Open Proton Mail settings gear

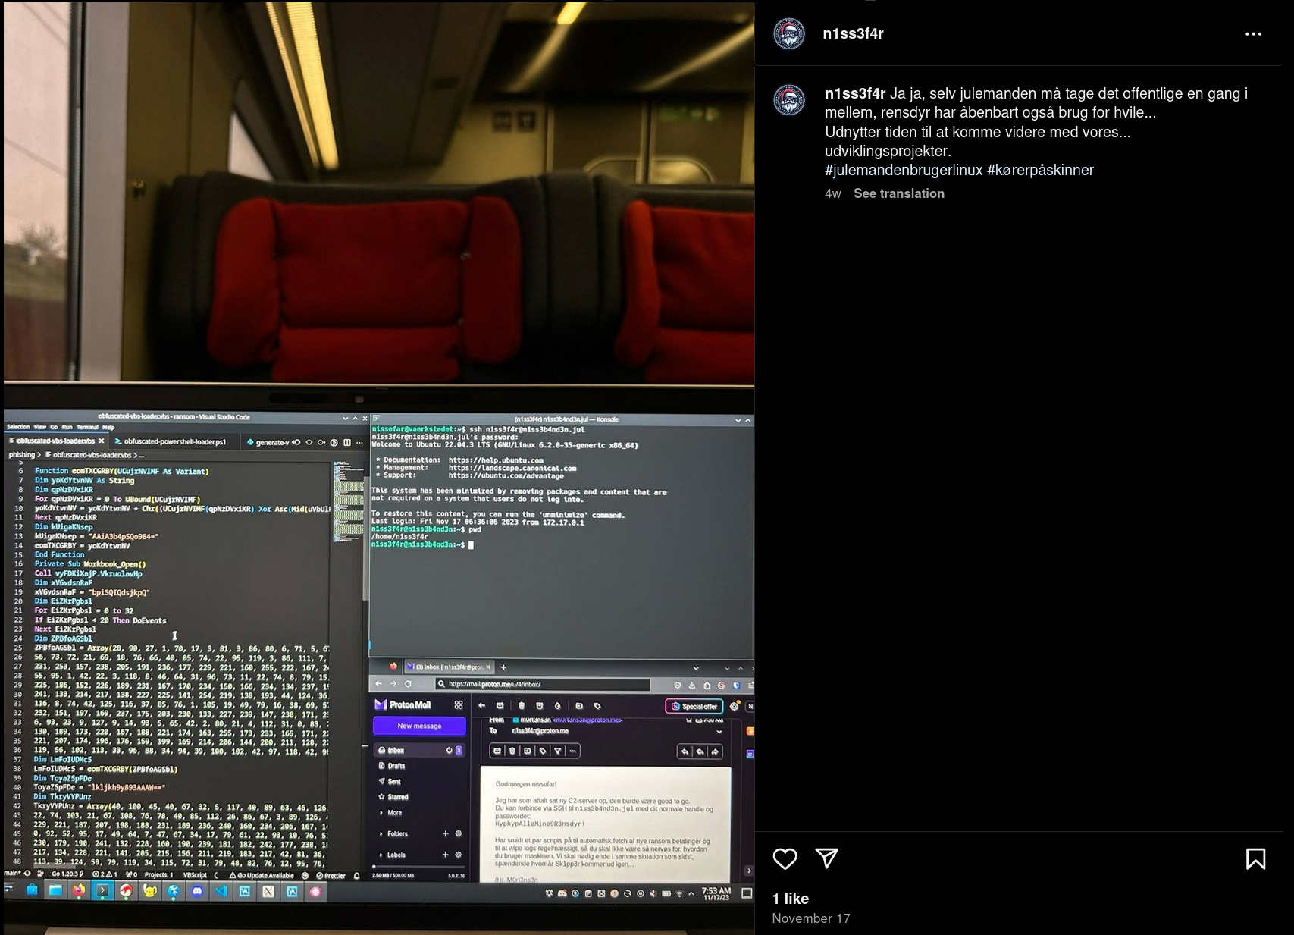pos(735,706)
